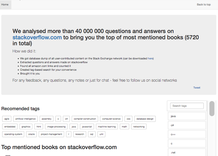
Task: Pick the math tag
Action: (x=125, y=126)
